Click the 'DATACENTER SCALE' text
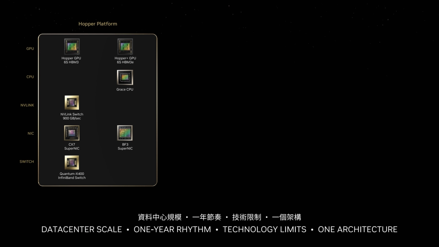This screenshot has width=439, height=247. pyautogui.click(x=82, y=230)
